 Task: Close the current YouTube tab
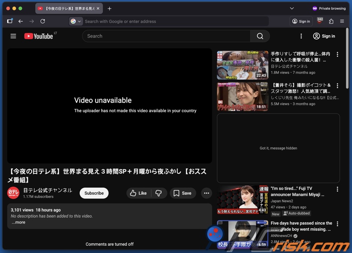click(x=98, y=8)
